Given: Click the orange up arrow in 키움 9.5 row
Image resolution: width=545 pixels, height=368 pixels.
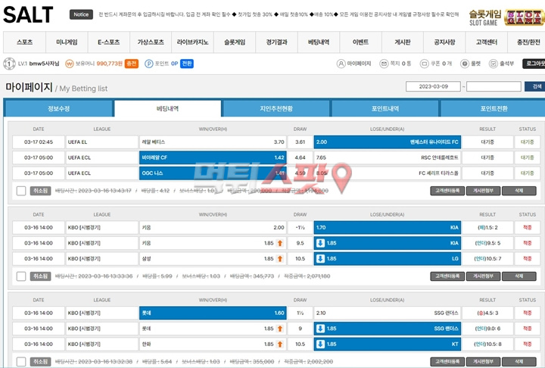Looking at the screenshot, I should pos(280,243).
